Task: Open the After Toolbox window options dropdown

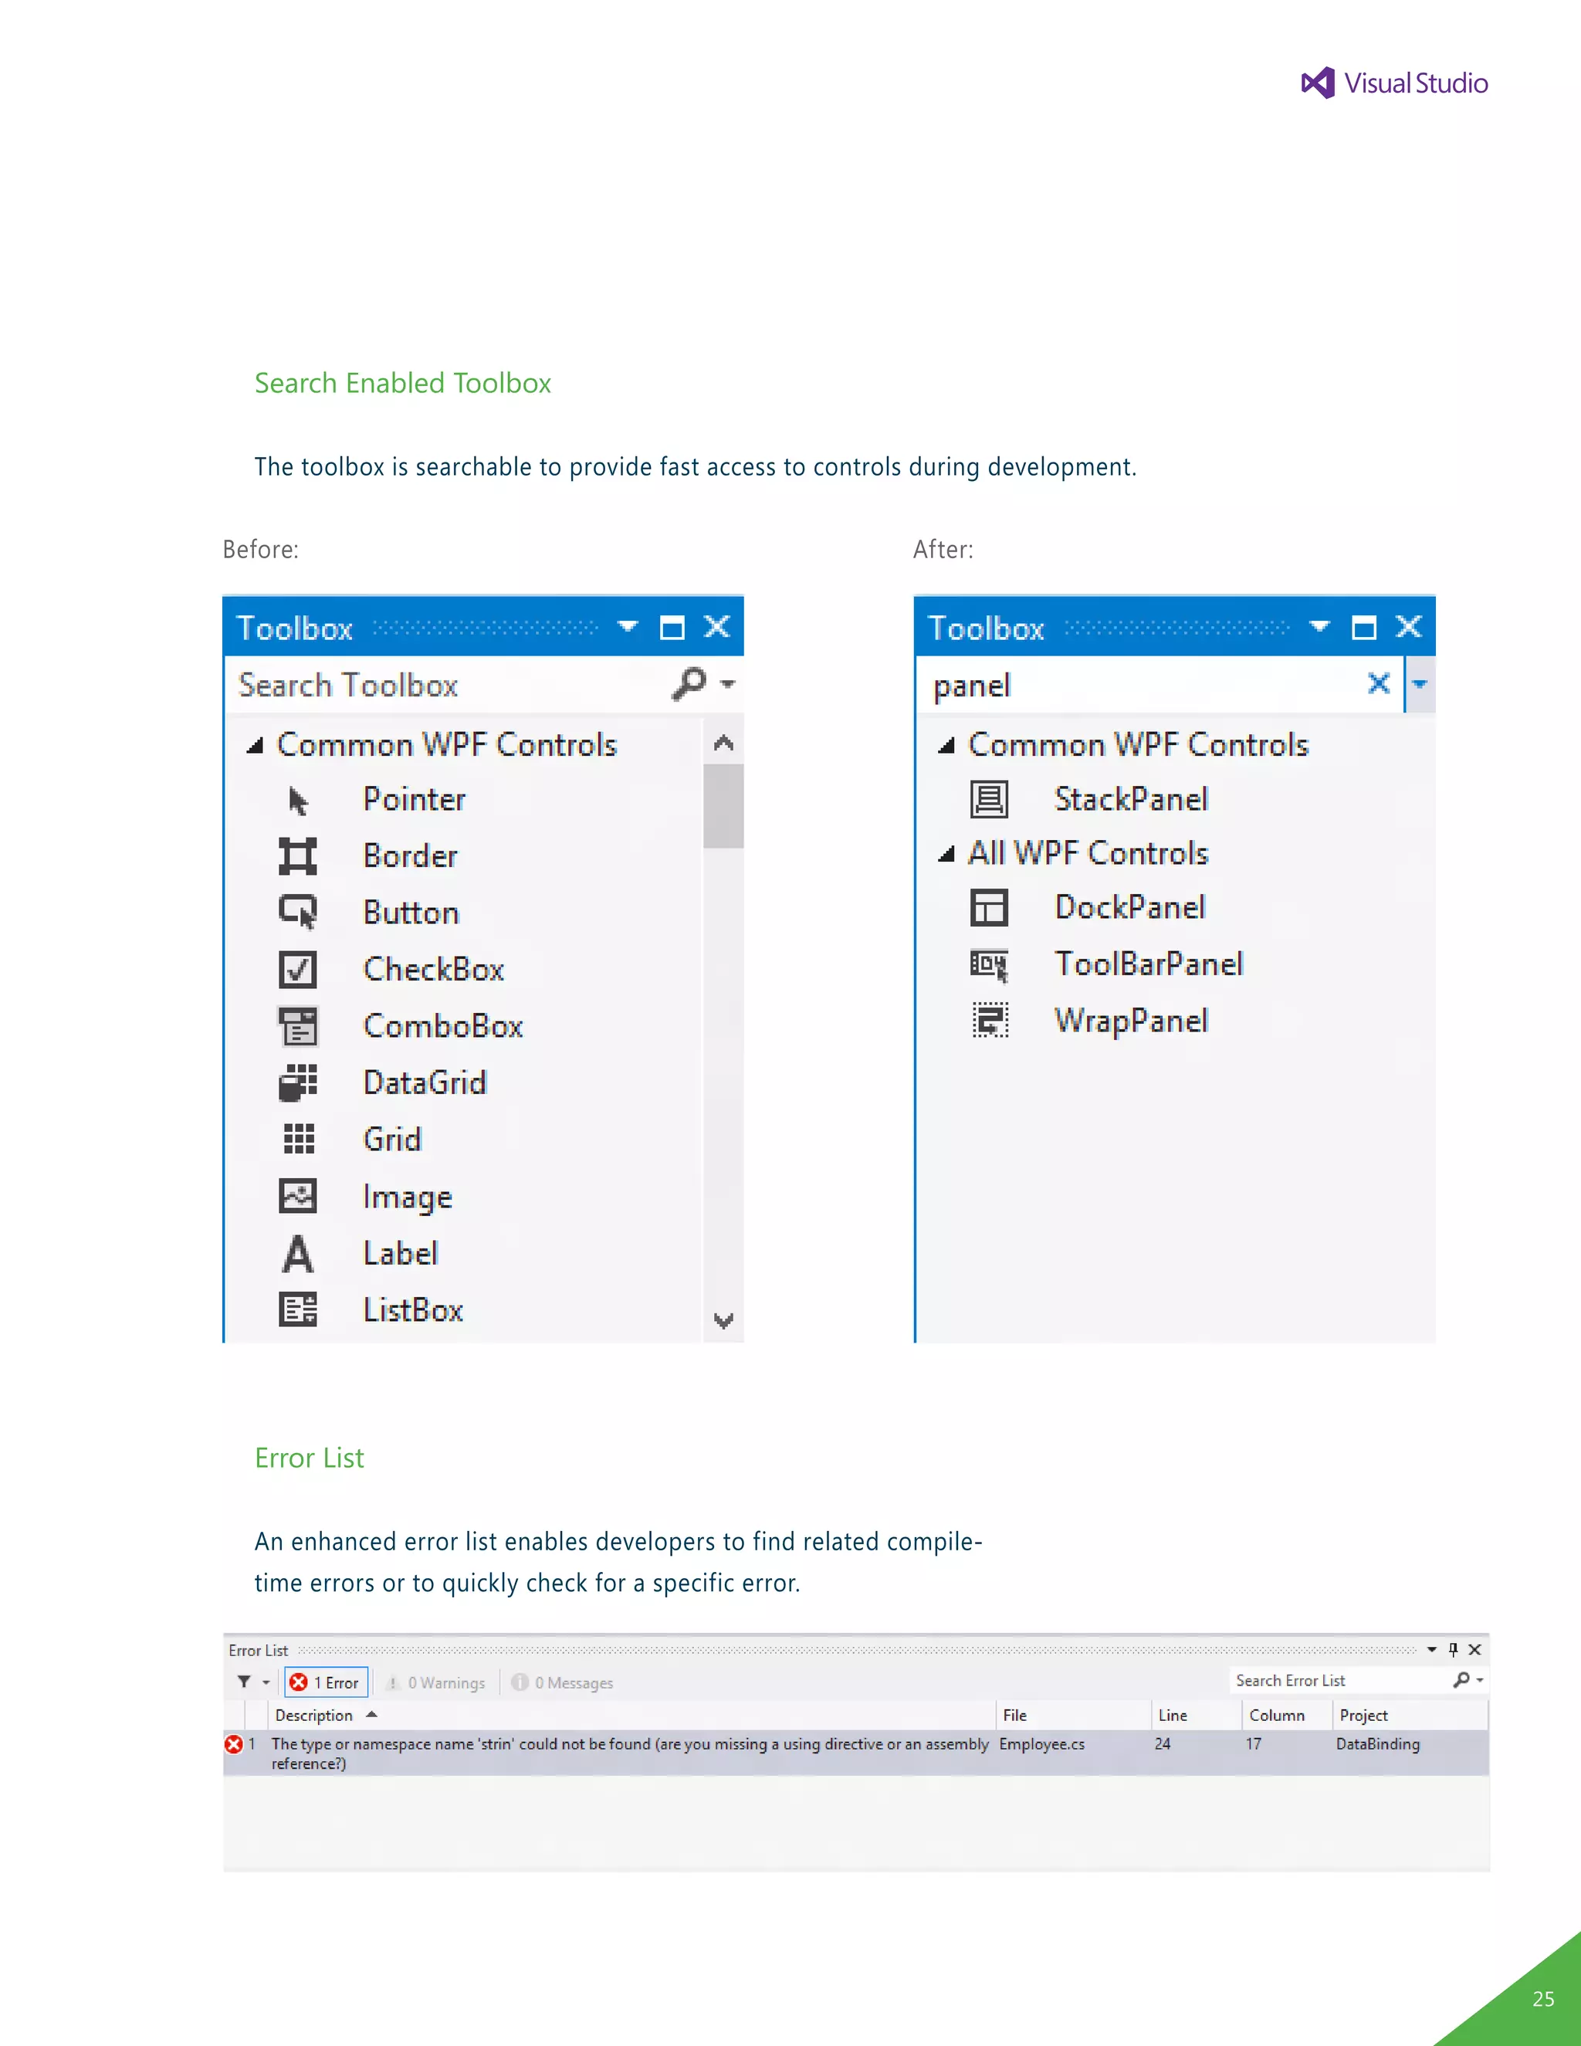Action: pyautogui.click(x=1319, y=626)
